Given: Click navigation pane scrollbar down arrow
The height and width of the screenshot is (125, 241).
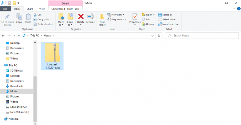Looking at the screenshot, I should coord(35,124).
